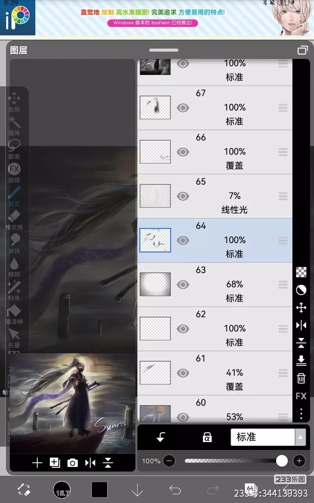Open the FX Filter (滤镜) tool
The width and height of the screenshot is (314, 503).
(x=14, y=172)
